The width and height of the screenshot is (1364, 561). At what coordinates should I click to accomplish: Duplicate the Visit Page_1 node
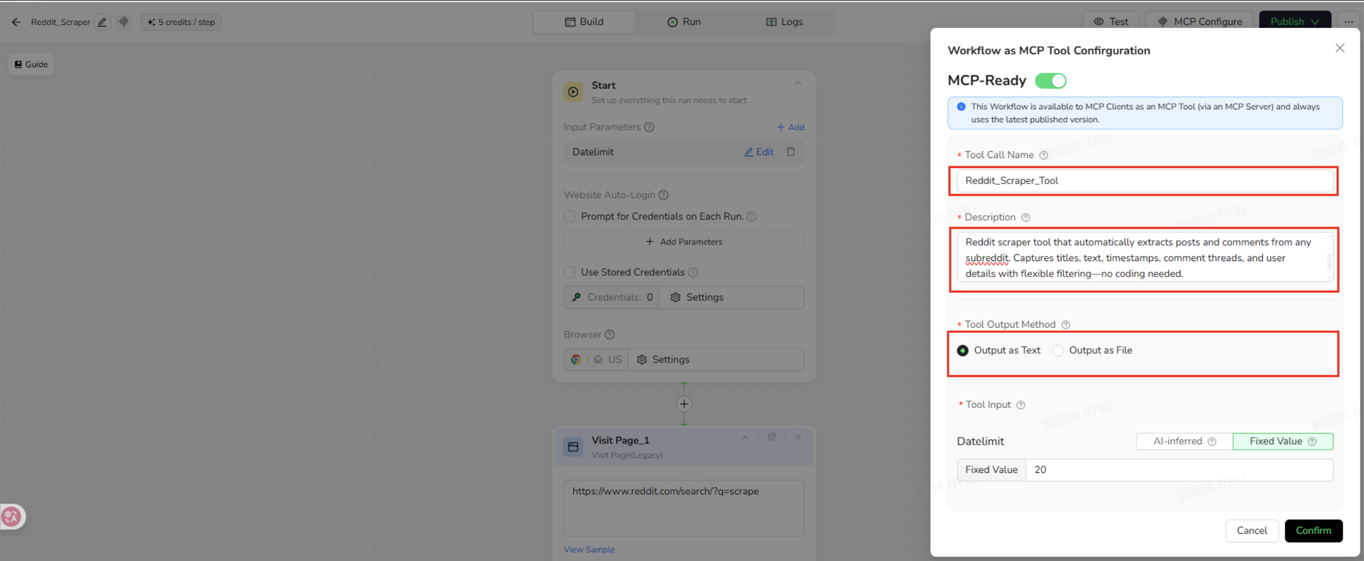pyautogui.click(x=772, y=437)
